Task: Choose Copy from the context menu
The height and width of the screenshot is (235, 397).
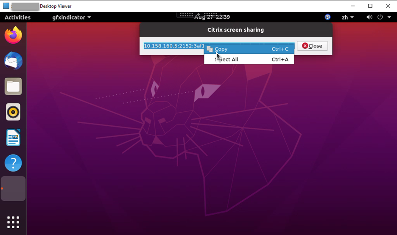Action: click(249, 49)
